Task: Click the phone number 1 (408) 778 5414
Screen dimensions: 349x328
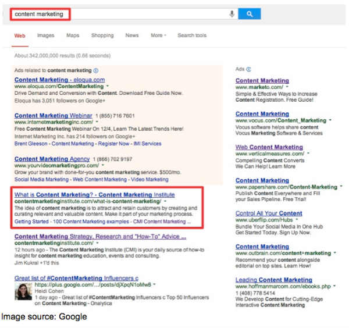Action: click(255, 293)
